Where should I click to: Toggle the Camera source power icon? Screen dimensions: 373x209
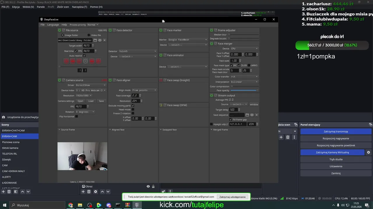59,80
